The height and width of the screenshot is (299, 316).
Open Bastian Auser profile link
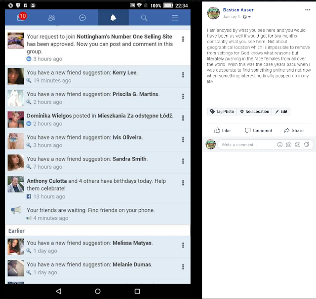238,10
